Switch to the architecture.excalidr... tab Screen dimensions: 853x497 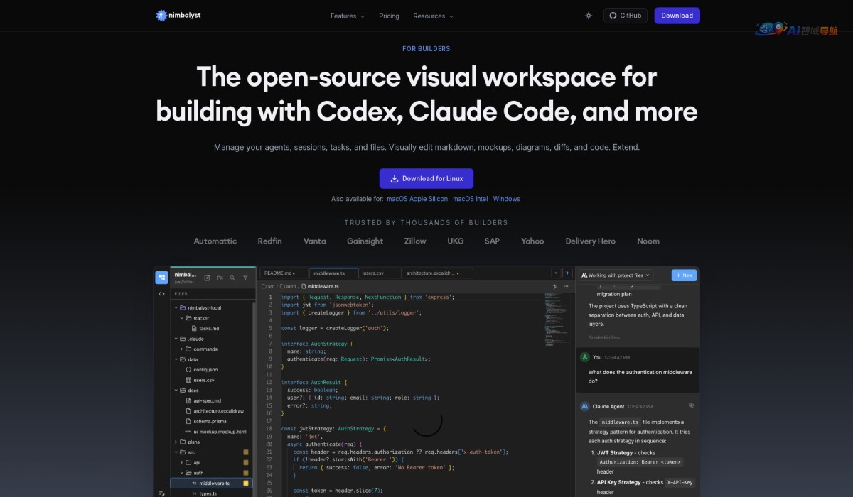click(437, 273)
